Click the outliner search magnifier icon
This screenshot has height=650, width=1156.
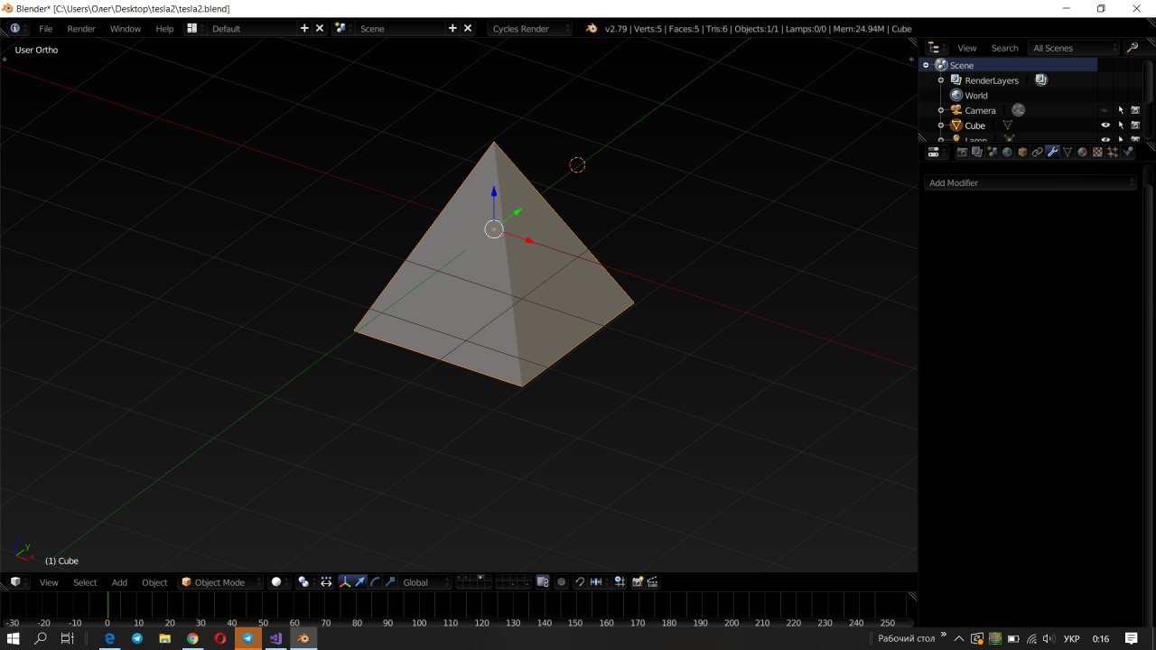1132,47
